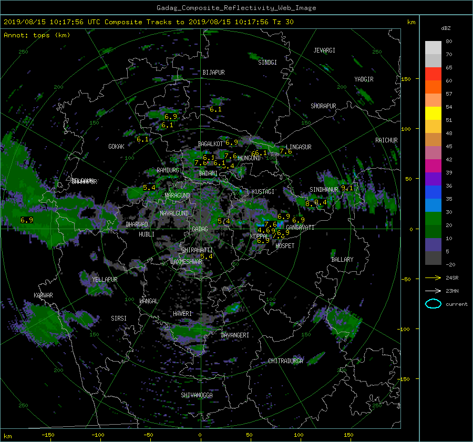Click the HAVERI city label
The height and width of the screenshot is (442, 473).
point(182,314)
